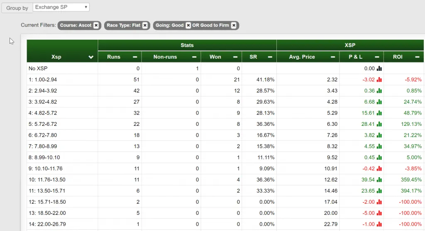This screenshot has height=231, width=425.
Task: Collapse the Runs column with its minus icon
Action: 135,57
